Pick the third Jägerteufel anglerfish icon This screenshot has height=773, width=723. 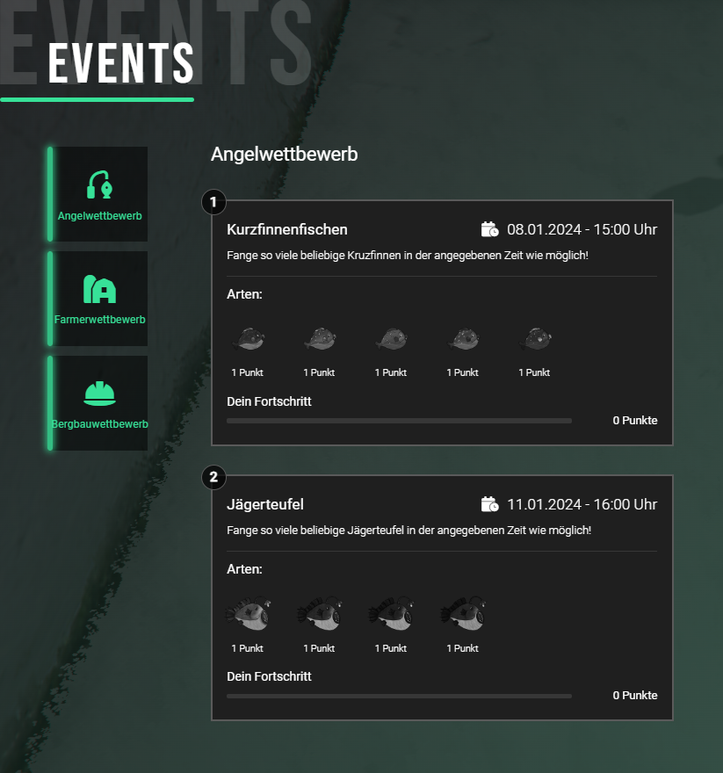pos(391,613)
